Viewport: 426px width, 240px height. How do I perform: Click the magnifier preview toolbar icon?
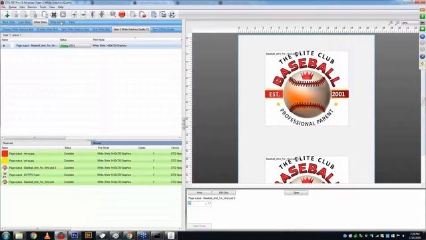pos(112,14)
